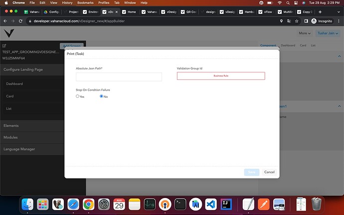Image resolution: width=344 pixels, height=215 pixels.
Task: Switch to the Component tab
Action: (268, 45)
